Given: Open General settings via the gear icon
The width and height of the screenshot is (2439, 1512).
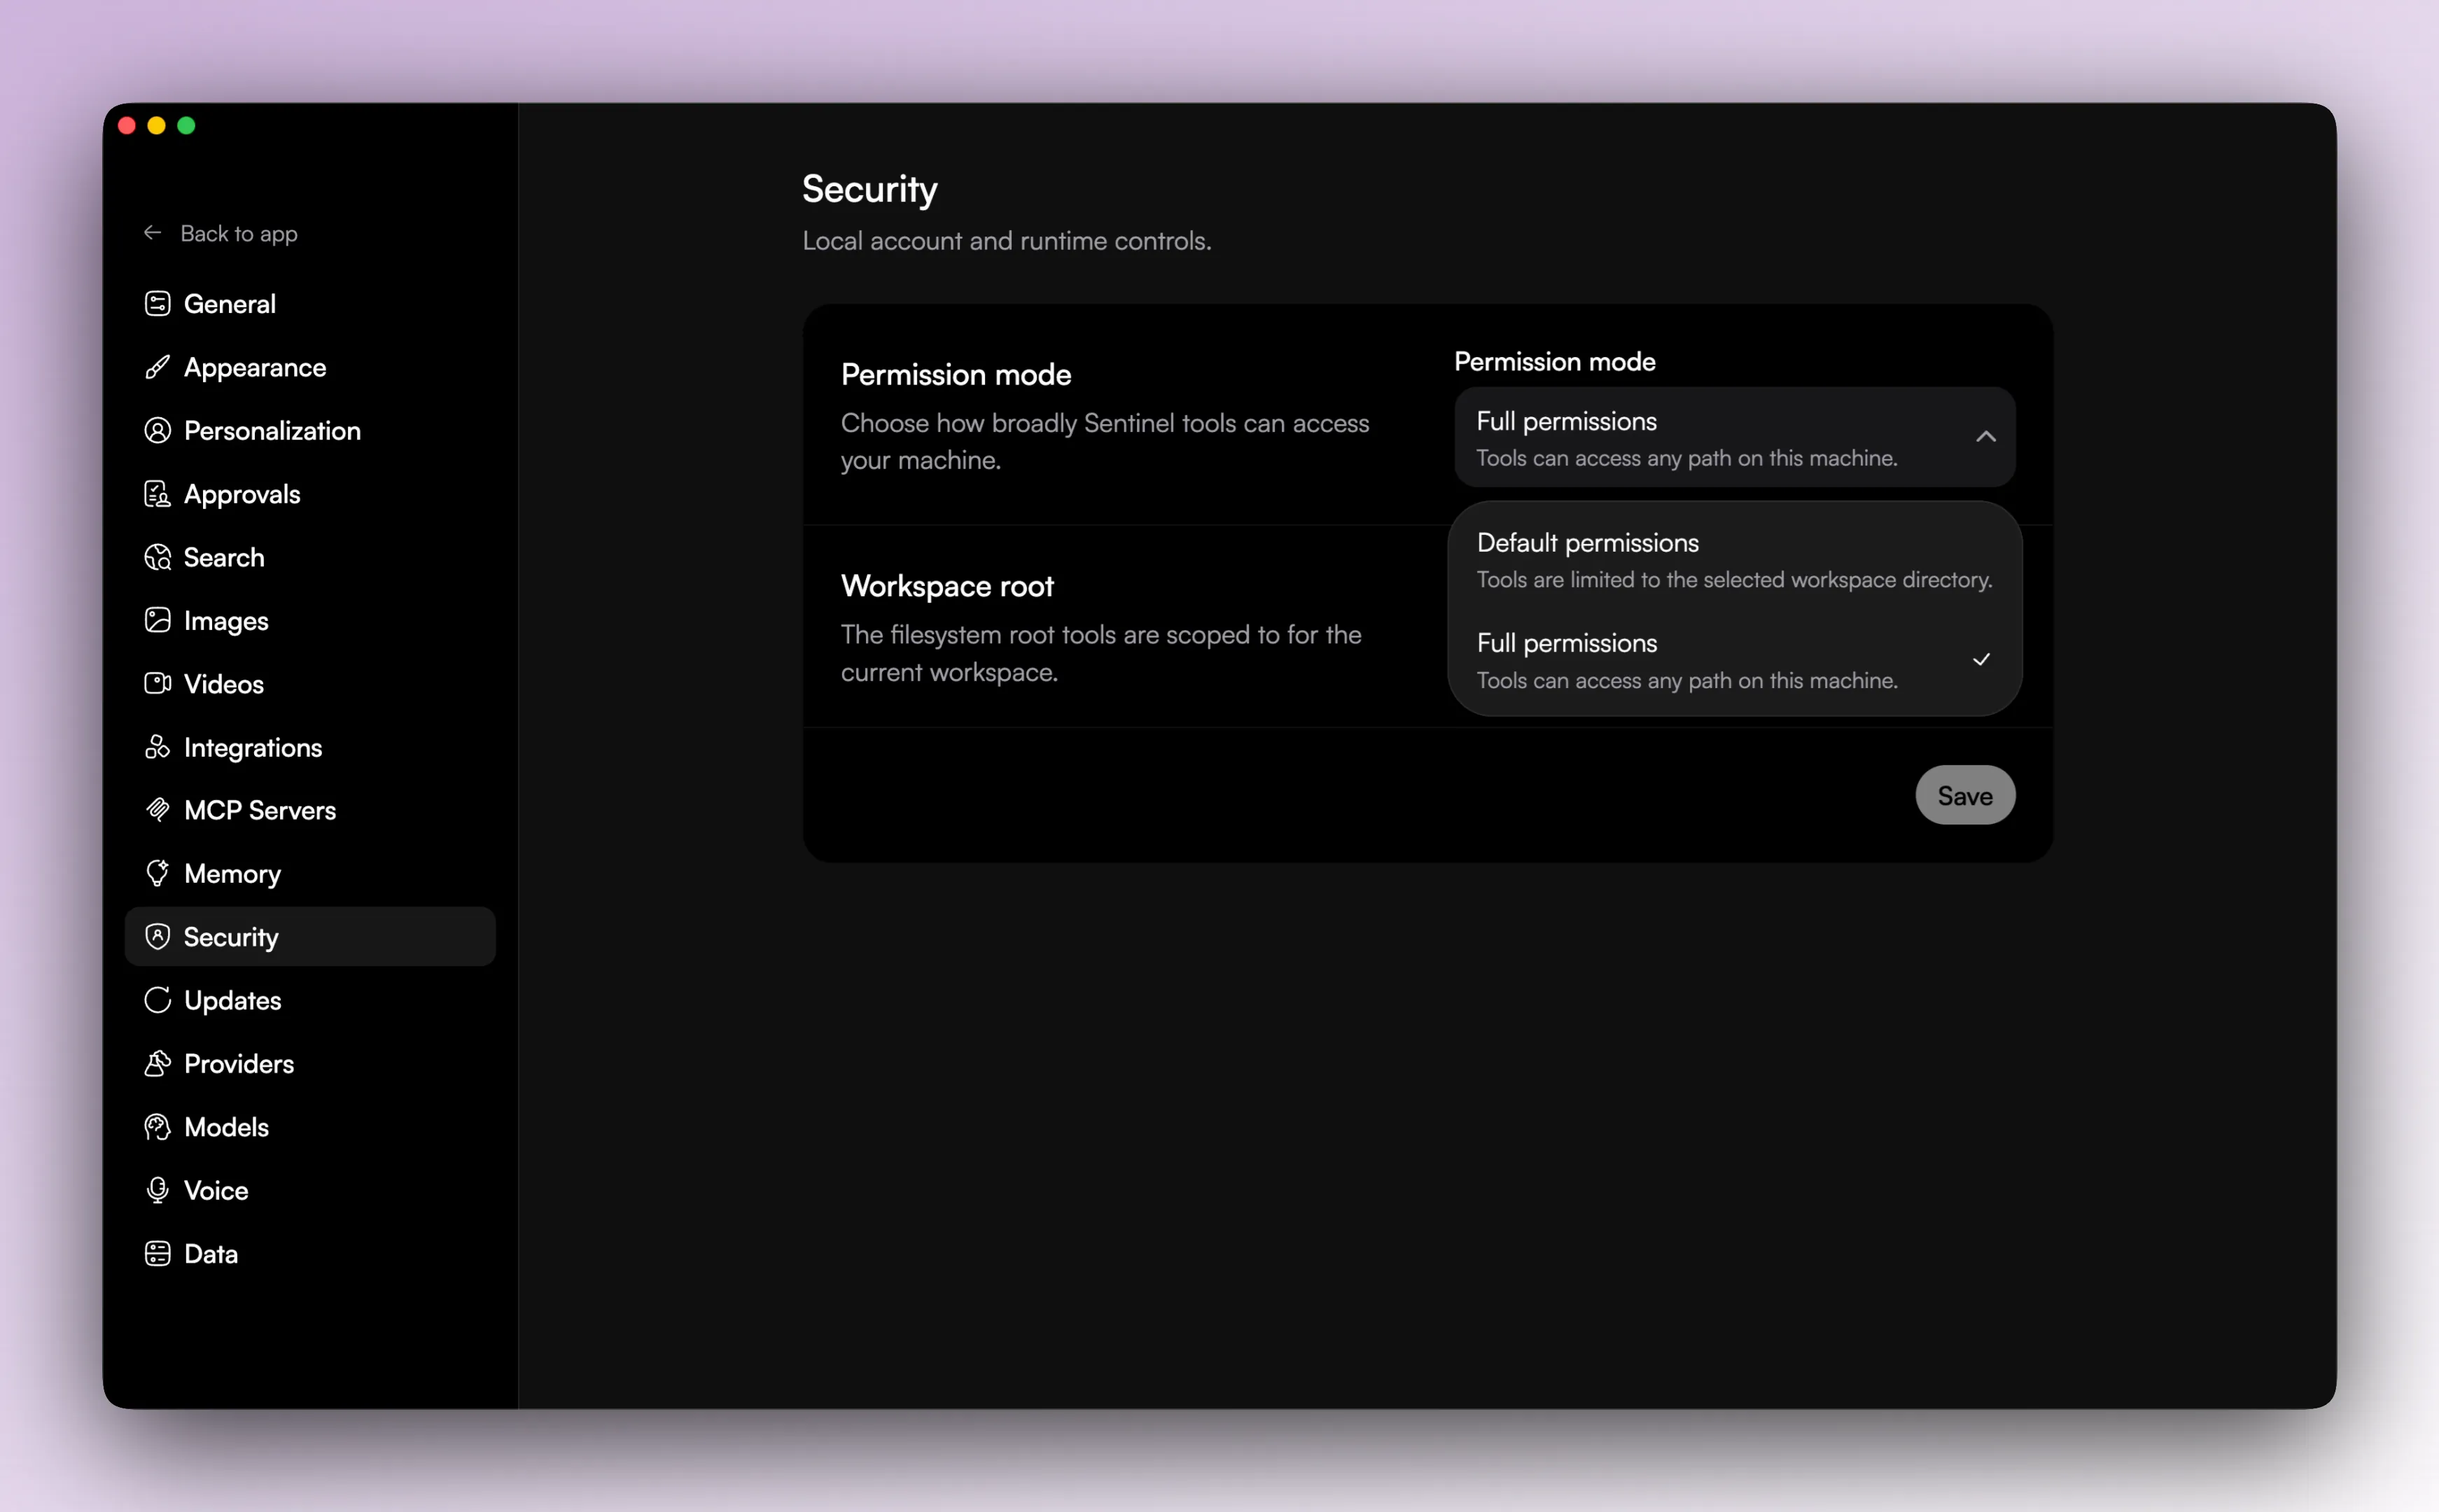Looking at the screenshot, I should [158, 303].
